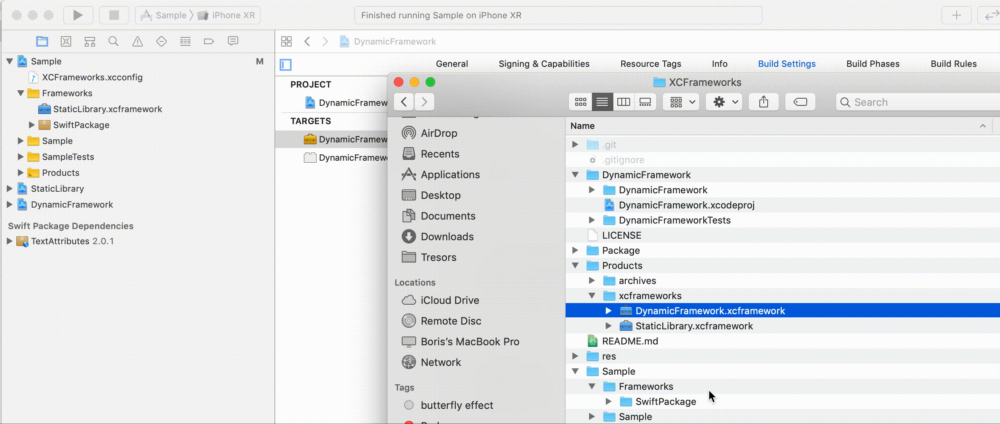Open the Resource Tags tab
This screenshot has height=424, width=1000.
[x=651, y=64]
